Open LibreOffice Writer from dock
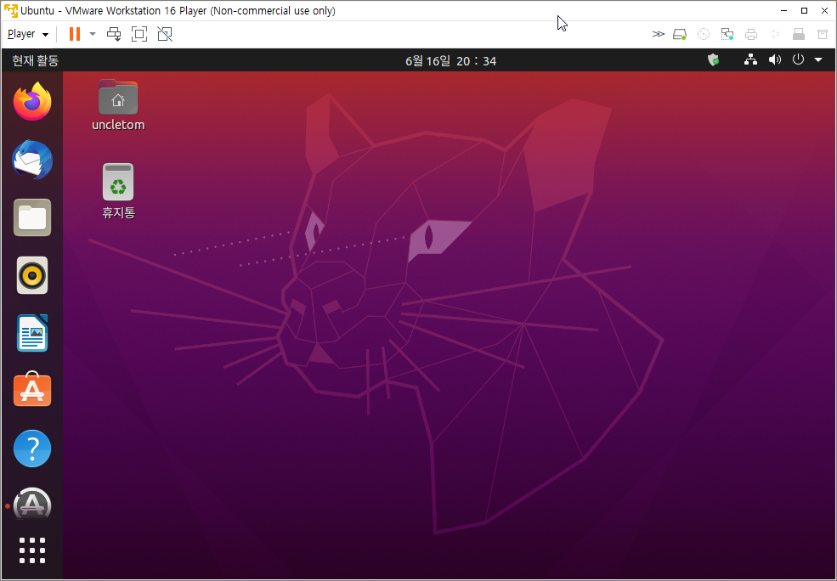 (32, 333)
